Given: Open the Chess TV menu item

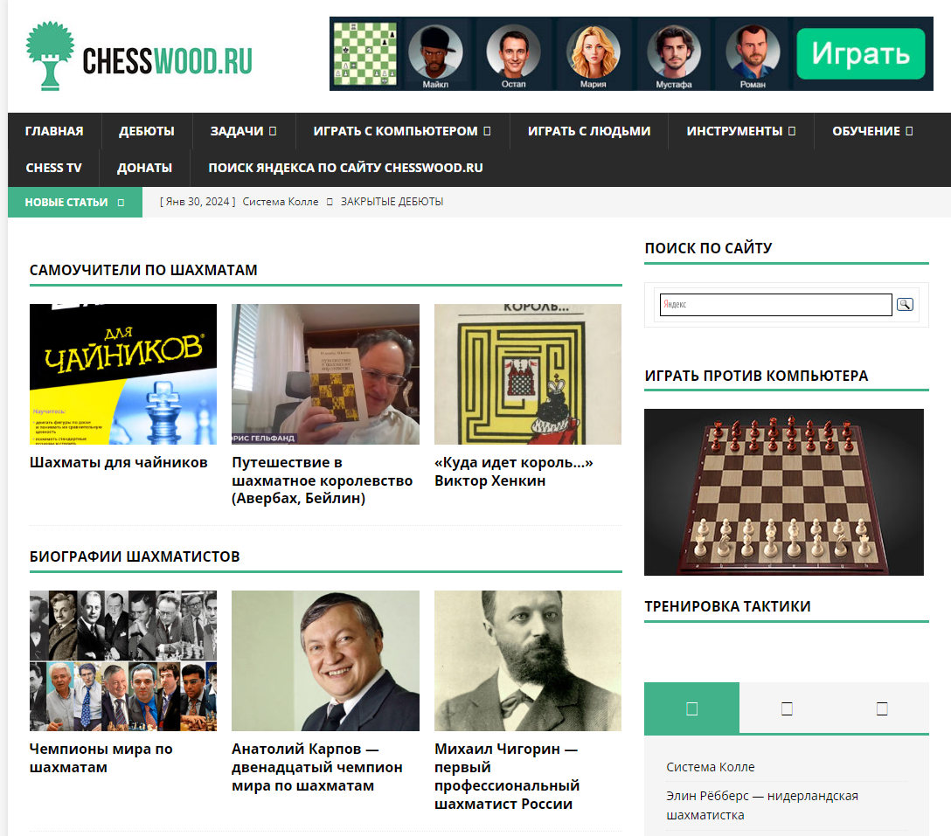Looking at the screenshot, I should pos(53,168).
